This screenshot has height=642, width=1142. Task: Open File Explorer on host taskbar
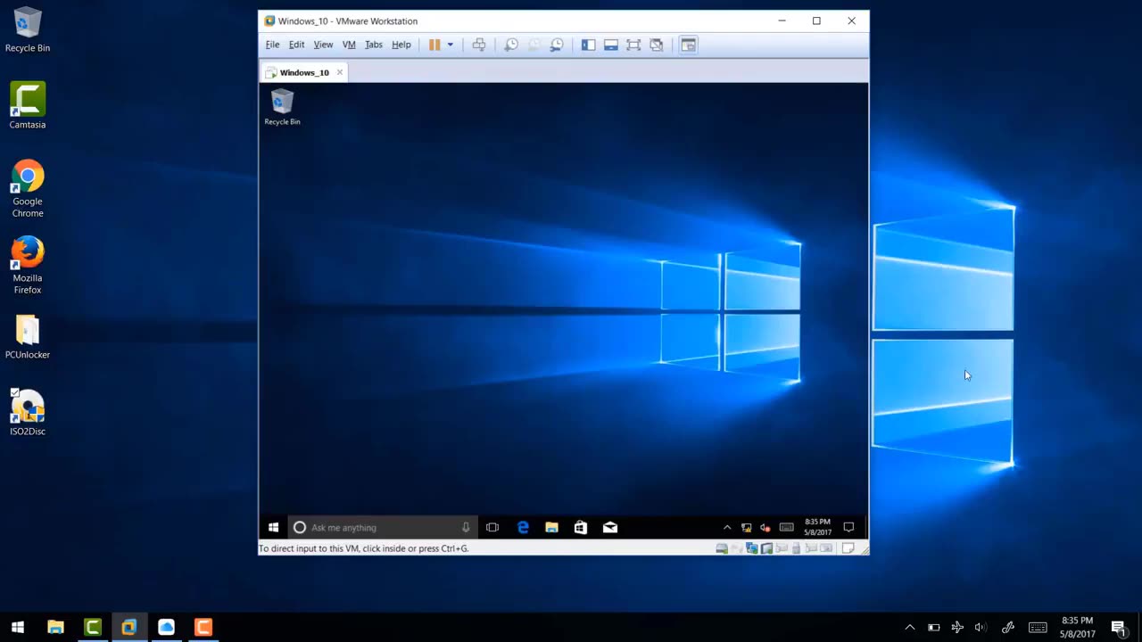[55, 627]
